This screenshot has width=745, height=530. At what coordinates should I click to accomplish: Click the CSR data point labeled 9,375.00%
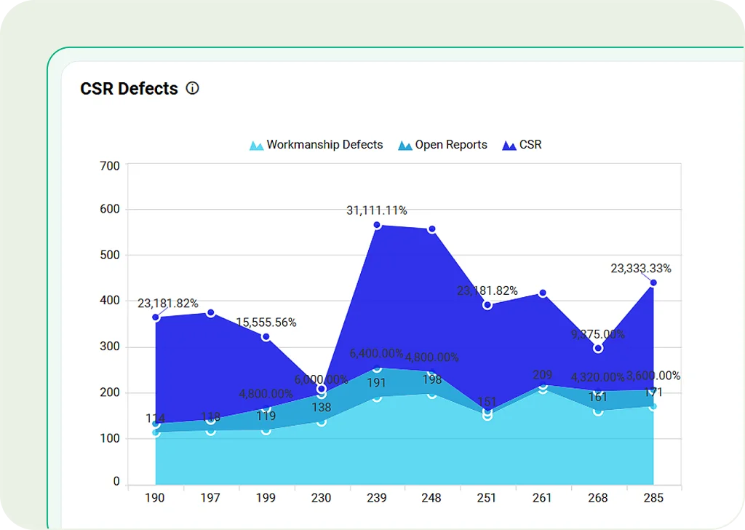click(598, 348)
